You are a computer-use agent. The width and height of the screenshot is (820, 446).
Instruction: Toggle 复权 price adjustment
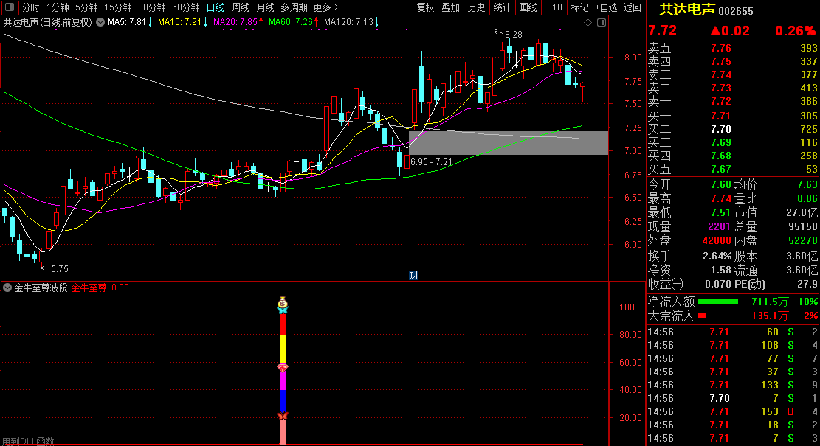425,7
